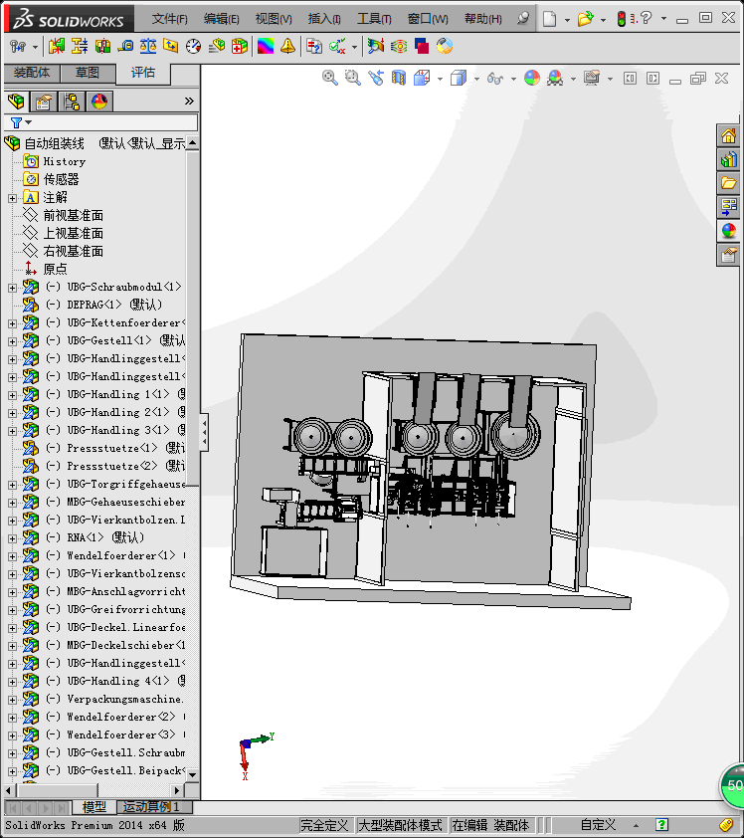Viewport: 744px width, 838px height.
Task: Expand the UBG-Gestell<1> tree node
Action: click(x=12, y=341)
